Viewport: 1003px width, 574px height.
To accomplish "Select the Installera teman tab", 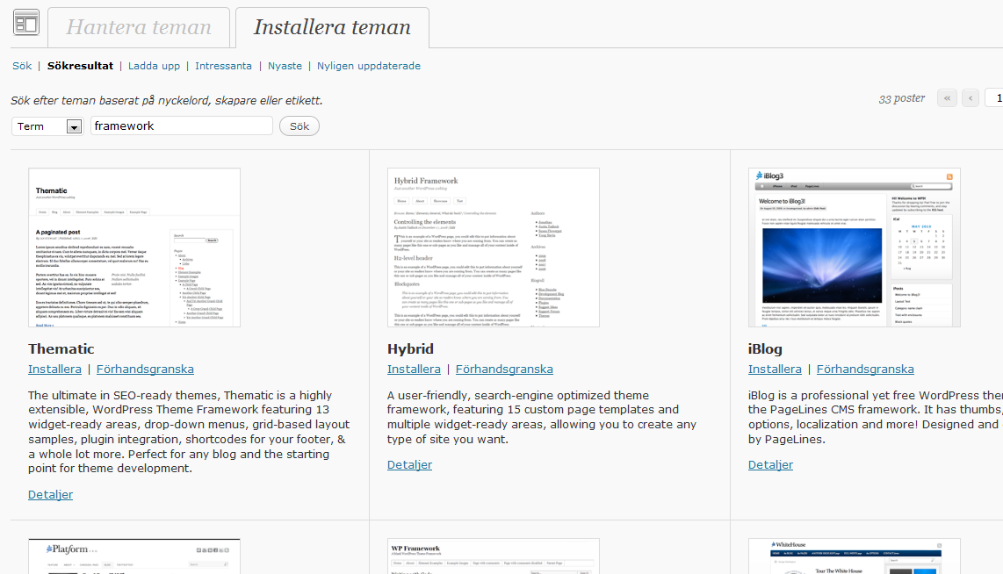I will click(x=332, y=27).
